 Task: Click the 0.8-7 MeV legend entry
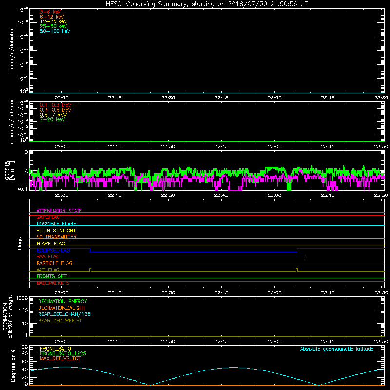54,115
